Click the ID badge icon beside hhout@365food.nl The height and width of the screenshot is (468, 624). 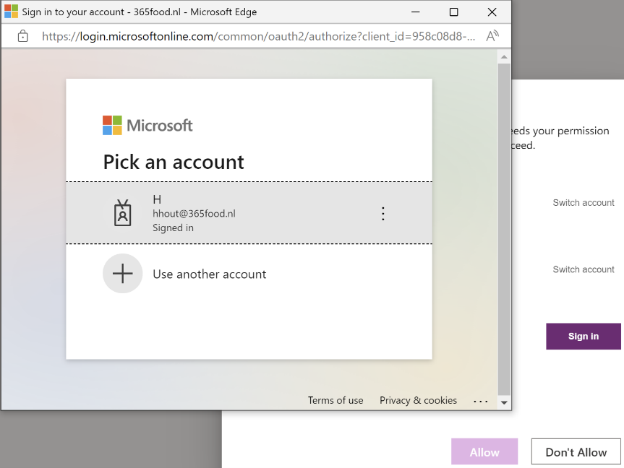tap(123, 213)
